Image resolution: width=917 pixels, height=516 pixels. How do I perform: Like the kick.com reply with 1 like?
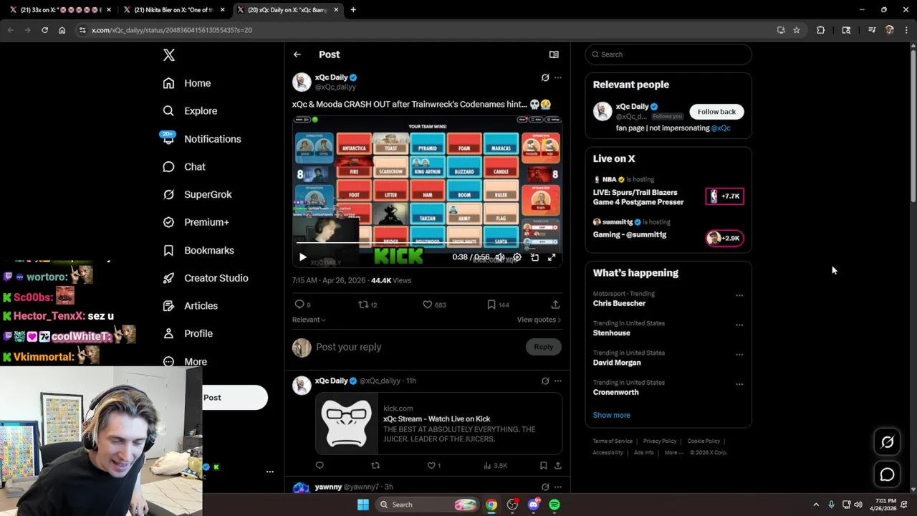coord(433,466)
